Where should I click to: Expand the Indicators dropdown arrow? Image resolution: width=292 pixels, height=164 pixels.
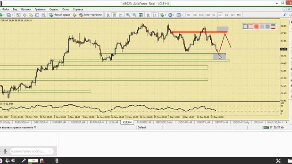[x=166, y=15]
